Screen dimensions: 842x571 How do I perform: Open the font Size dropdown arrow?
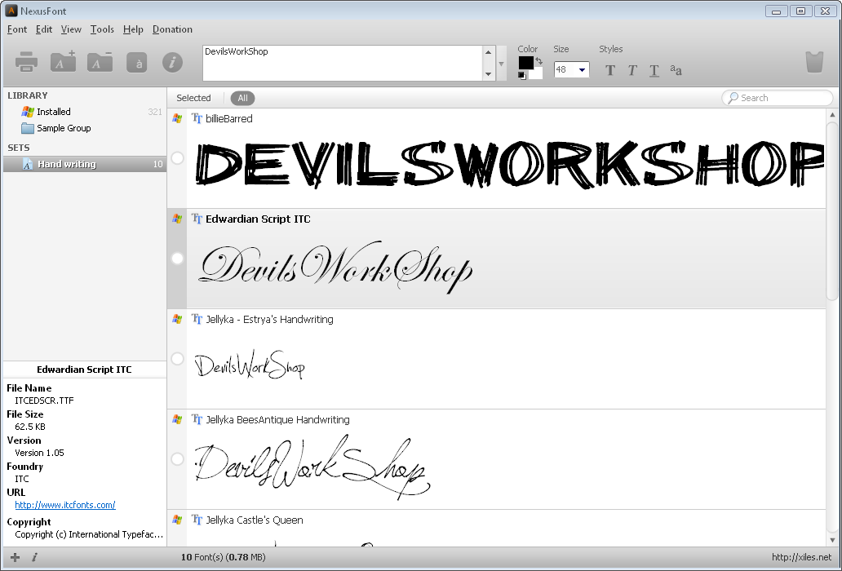(582, 70)
